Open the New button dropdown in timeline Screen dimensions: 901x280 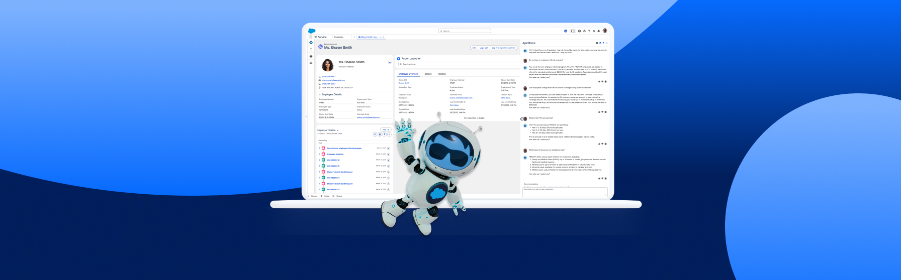pyautogui.click(x=386, y=130)
